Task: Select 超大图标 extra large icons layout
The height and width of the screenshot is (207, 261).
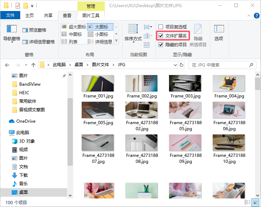Action: pos(74,27)
